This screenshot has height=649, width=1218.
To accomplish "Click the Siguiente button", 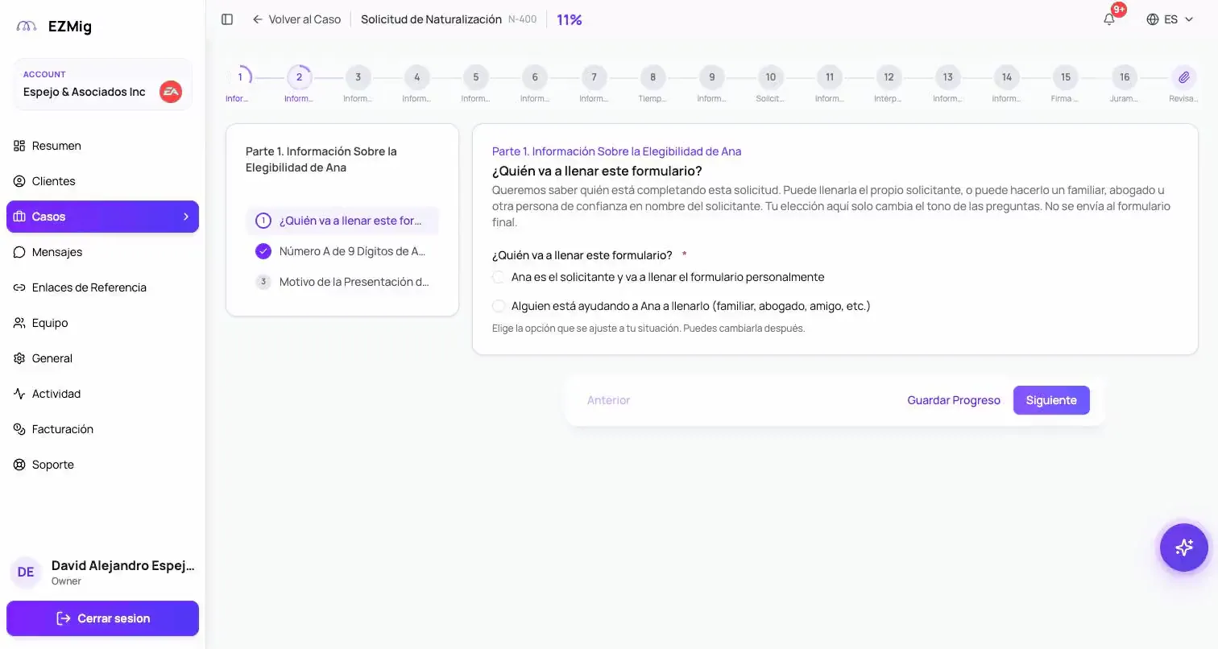I will [x=1051, y=400].
